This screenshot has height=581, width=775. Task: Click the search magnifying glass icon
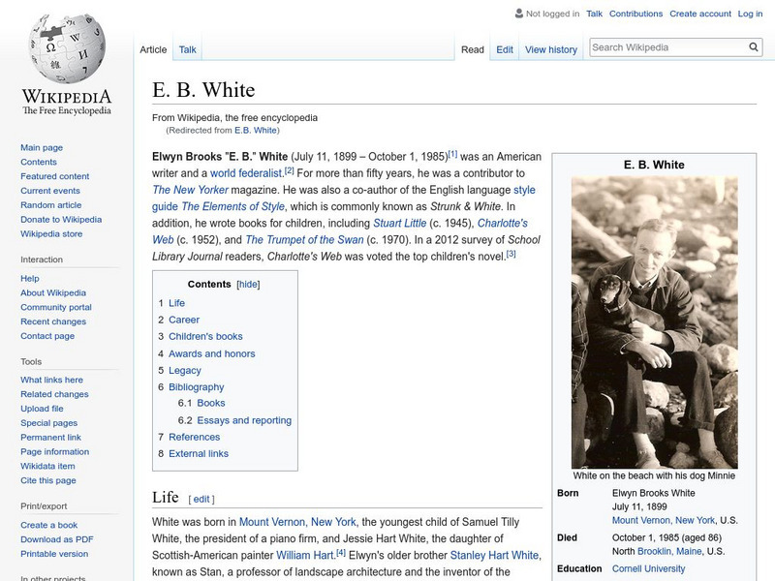tap(754, 47)
